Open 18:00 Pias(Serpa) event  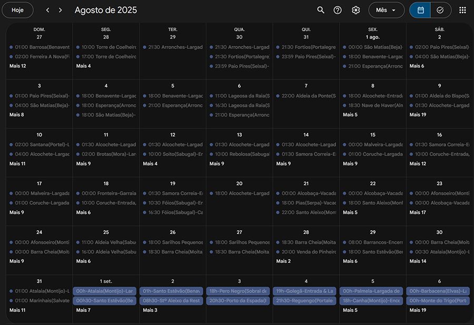pyautogui.click(x=306, y=203)
